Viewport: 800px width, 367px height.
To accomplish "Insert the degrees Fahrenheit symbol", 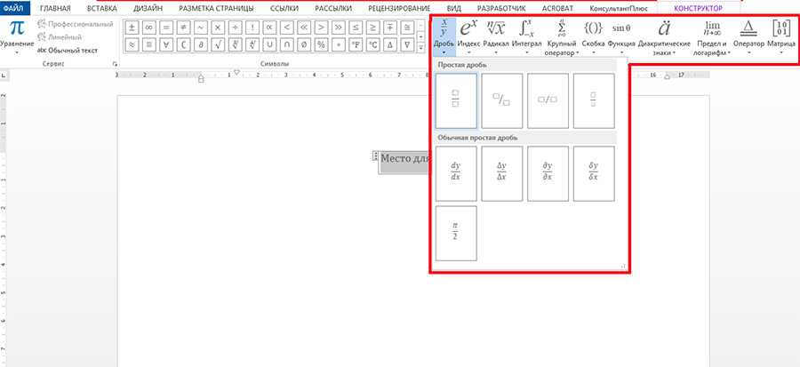I will [x=356, y=44].
